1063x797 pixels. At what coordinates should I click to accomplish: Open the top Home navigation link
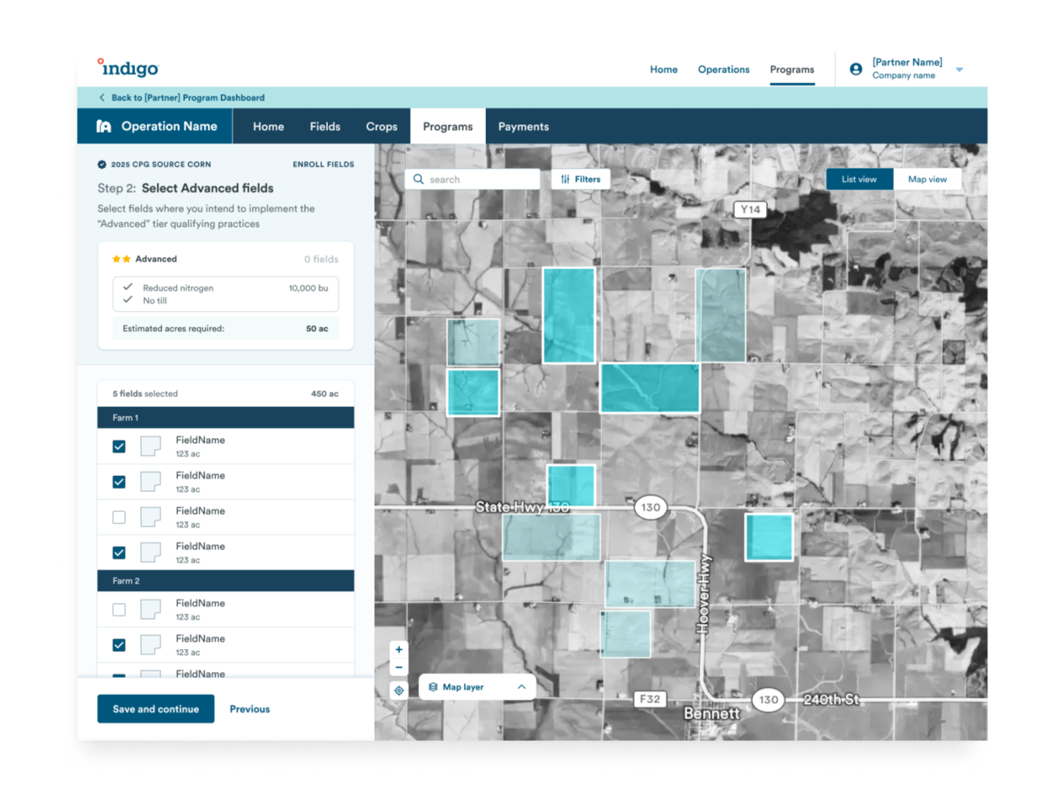[x=663, y=70]
